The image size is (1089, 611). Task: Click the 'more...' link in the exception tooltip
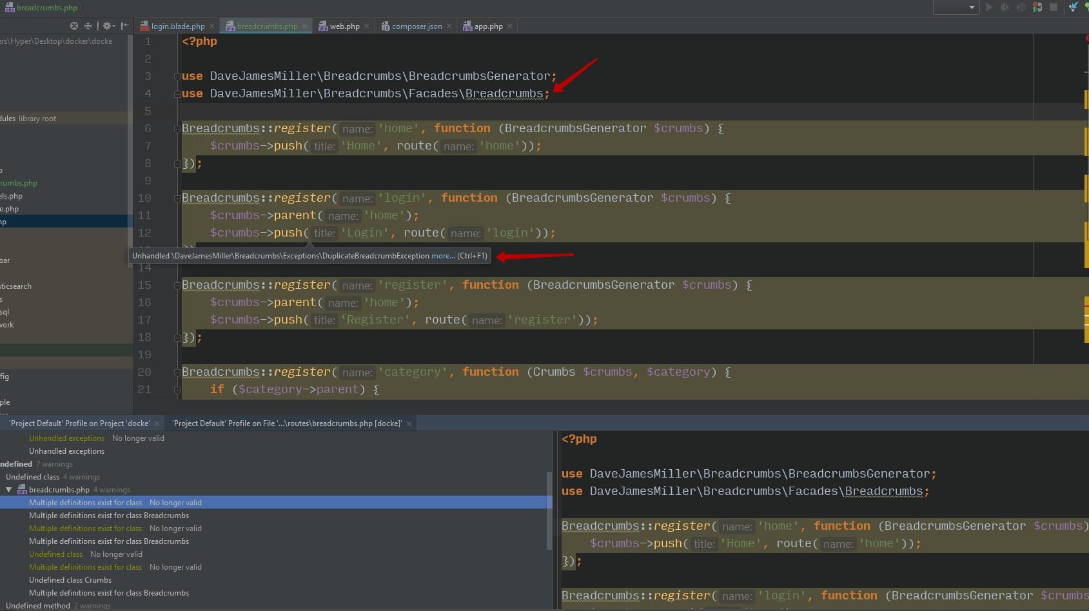tap(443, 256)
